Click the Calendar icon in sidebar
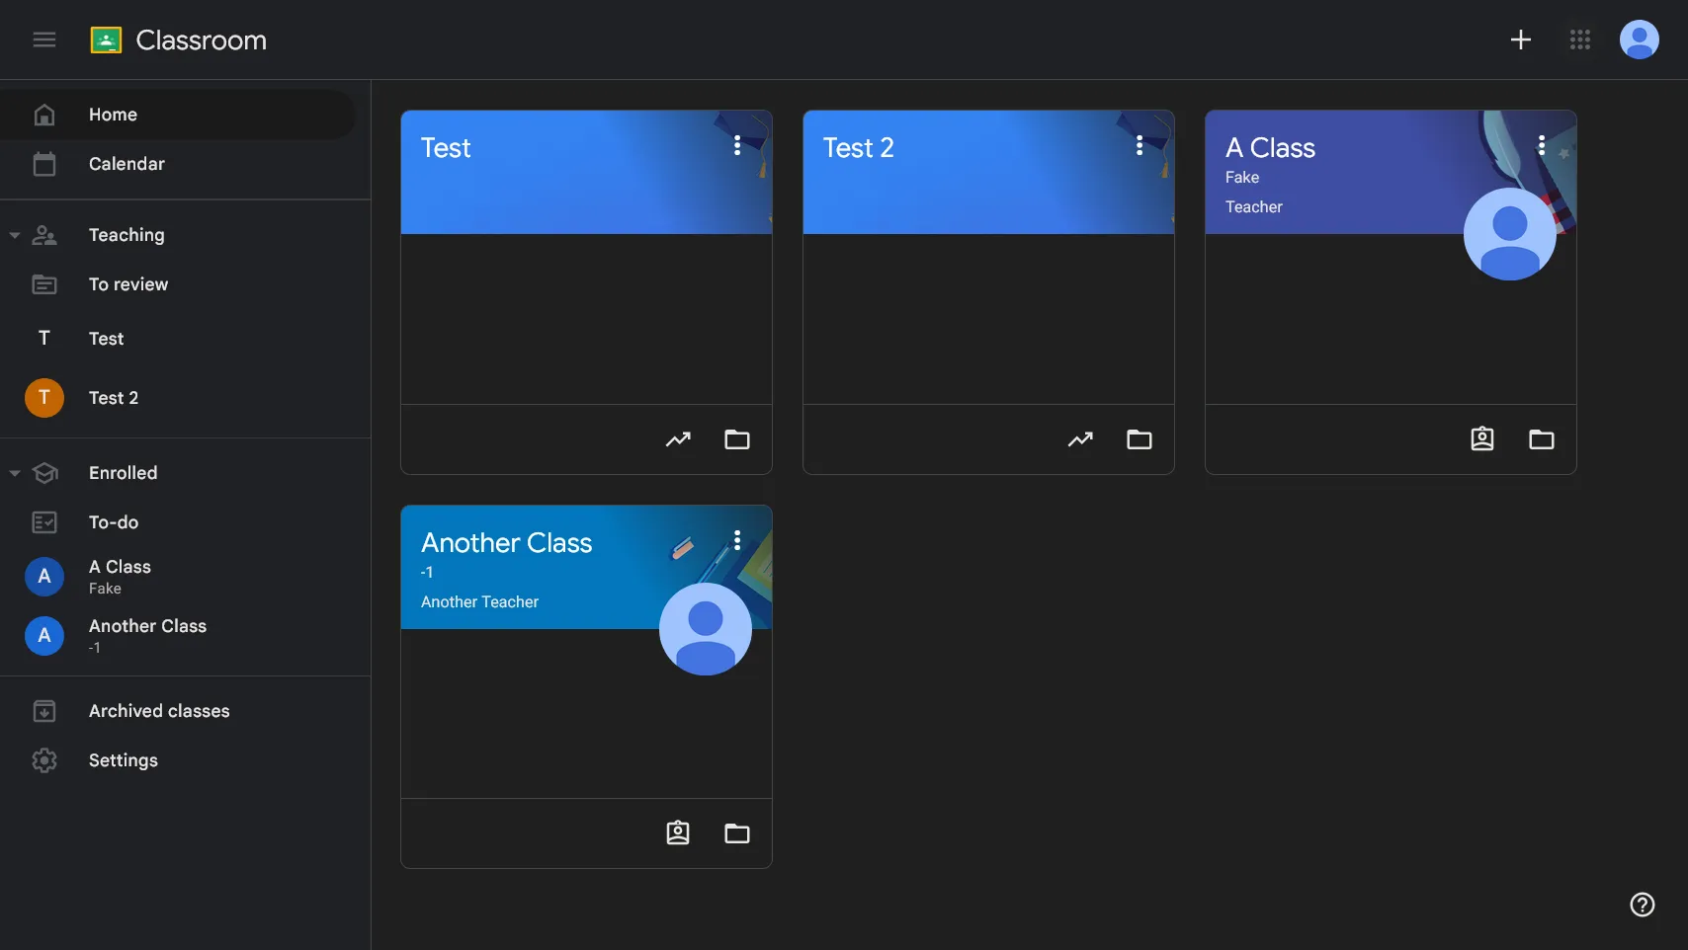Viewport: 1688px width, 950px height. pyautogui.click(x=44, y=164)
